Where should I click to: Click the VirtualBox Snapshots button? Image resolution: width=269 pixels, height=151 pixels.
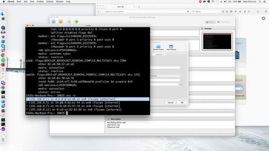224,22
